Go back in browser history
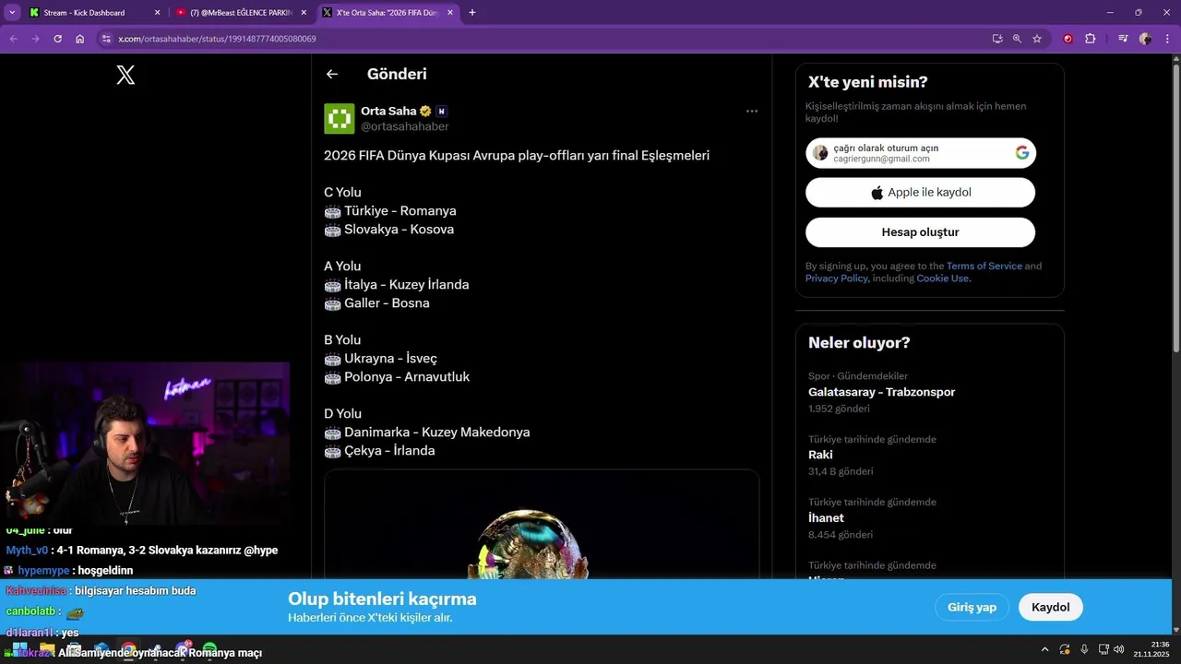The width and height of the screenshot is (1181, 664). pos(13,39)
